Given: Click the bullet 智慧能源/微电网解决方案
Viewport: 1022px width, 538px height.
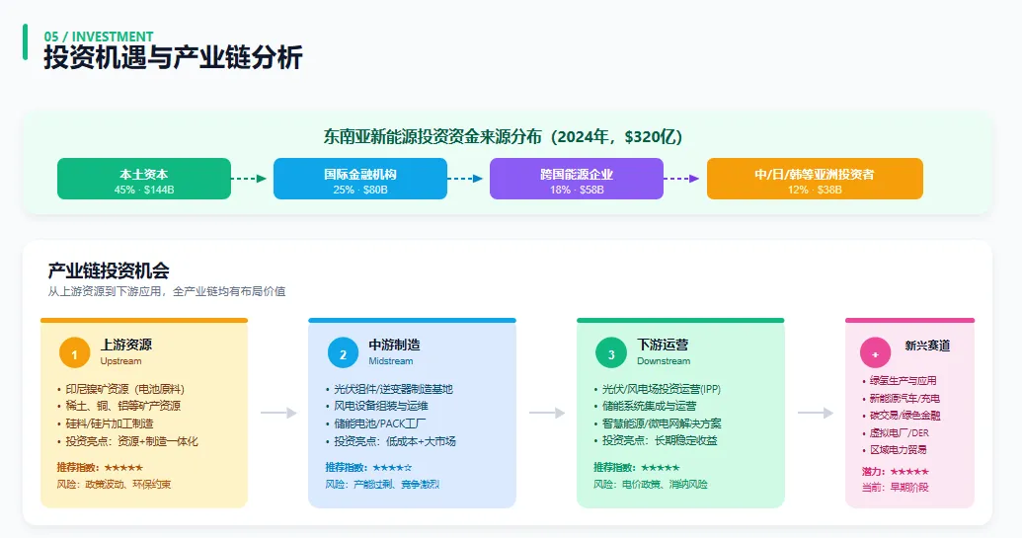Looking at the screenshot, I should point(662,423).
